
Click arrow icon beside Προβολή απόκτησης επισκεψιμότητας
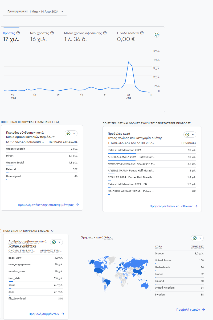coord(77,205)
